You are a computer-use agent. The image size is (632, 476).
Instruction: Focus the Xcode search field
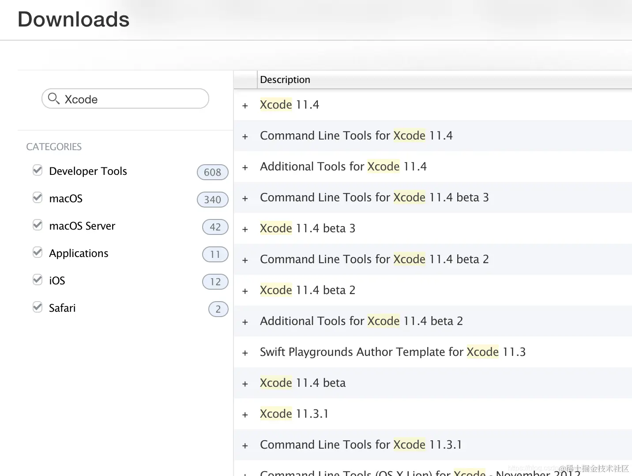click(x=125, y=98)
